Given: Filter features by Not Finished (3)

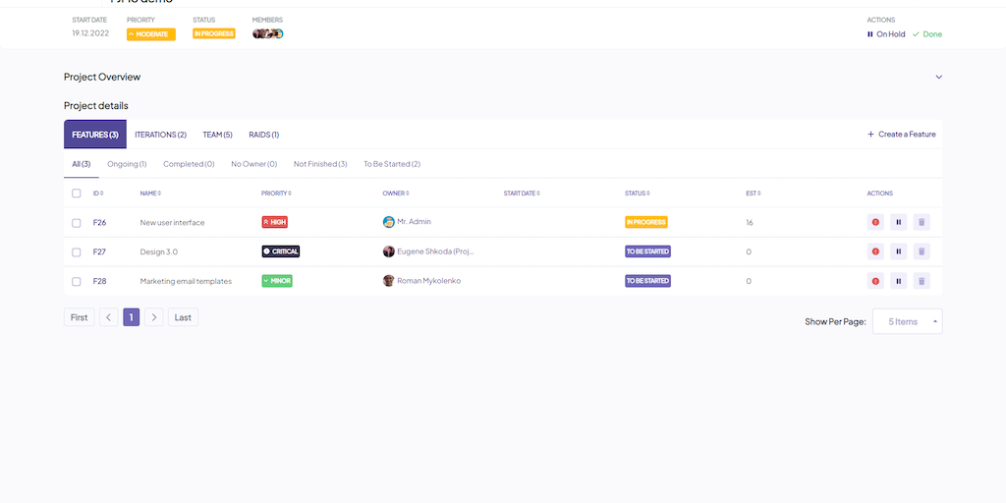Looking at the screenshot, I should point(320,164).
